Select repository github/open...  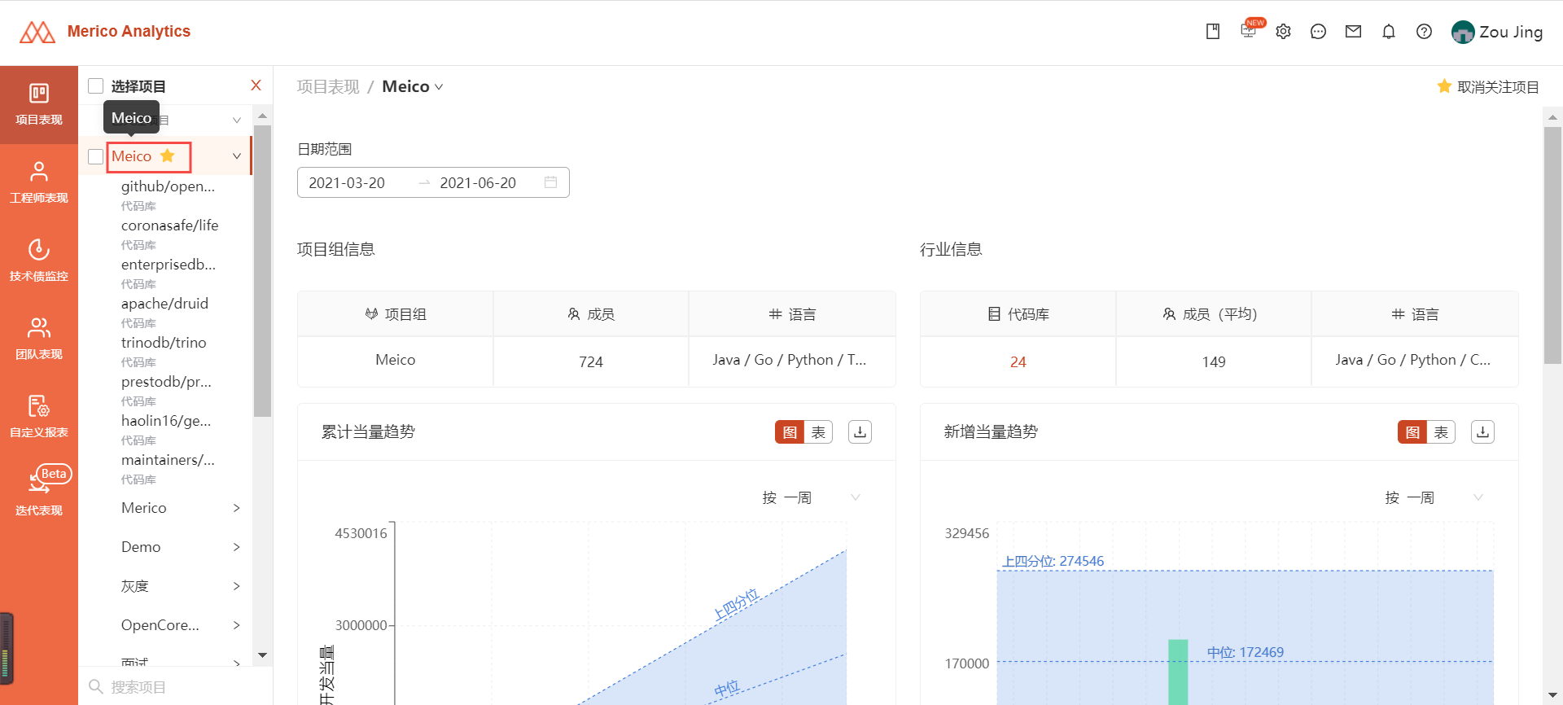169,186
